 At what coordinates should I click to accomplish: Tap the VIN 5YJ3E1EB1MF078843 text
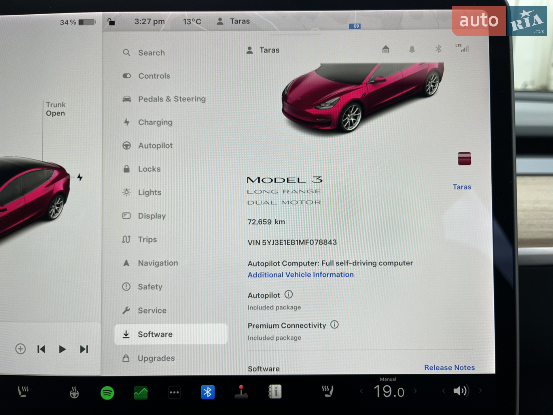click(292, 242)
